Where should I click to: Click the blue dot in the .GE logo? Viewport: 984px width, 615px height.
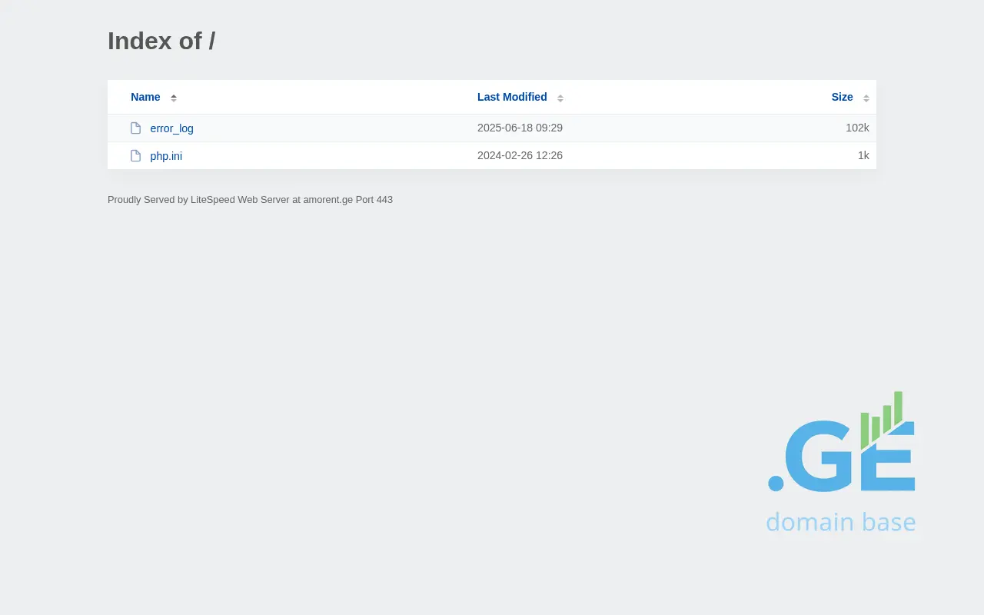coord(776,483)
